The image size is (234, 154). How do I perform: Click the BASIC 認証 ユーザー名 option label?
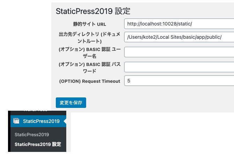tap(90, 52)
